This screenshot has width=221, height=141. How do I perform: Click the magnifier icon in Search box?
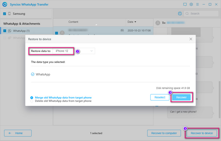pos(187,14)
